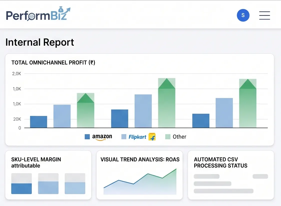Click the Flipkart light blue legend swatch

[x=124, y=137]
